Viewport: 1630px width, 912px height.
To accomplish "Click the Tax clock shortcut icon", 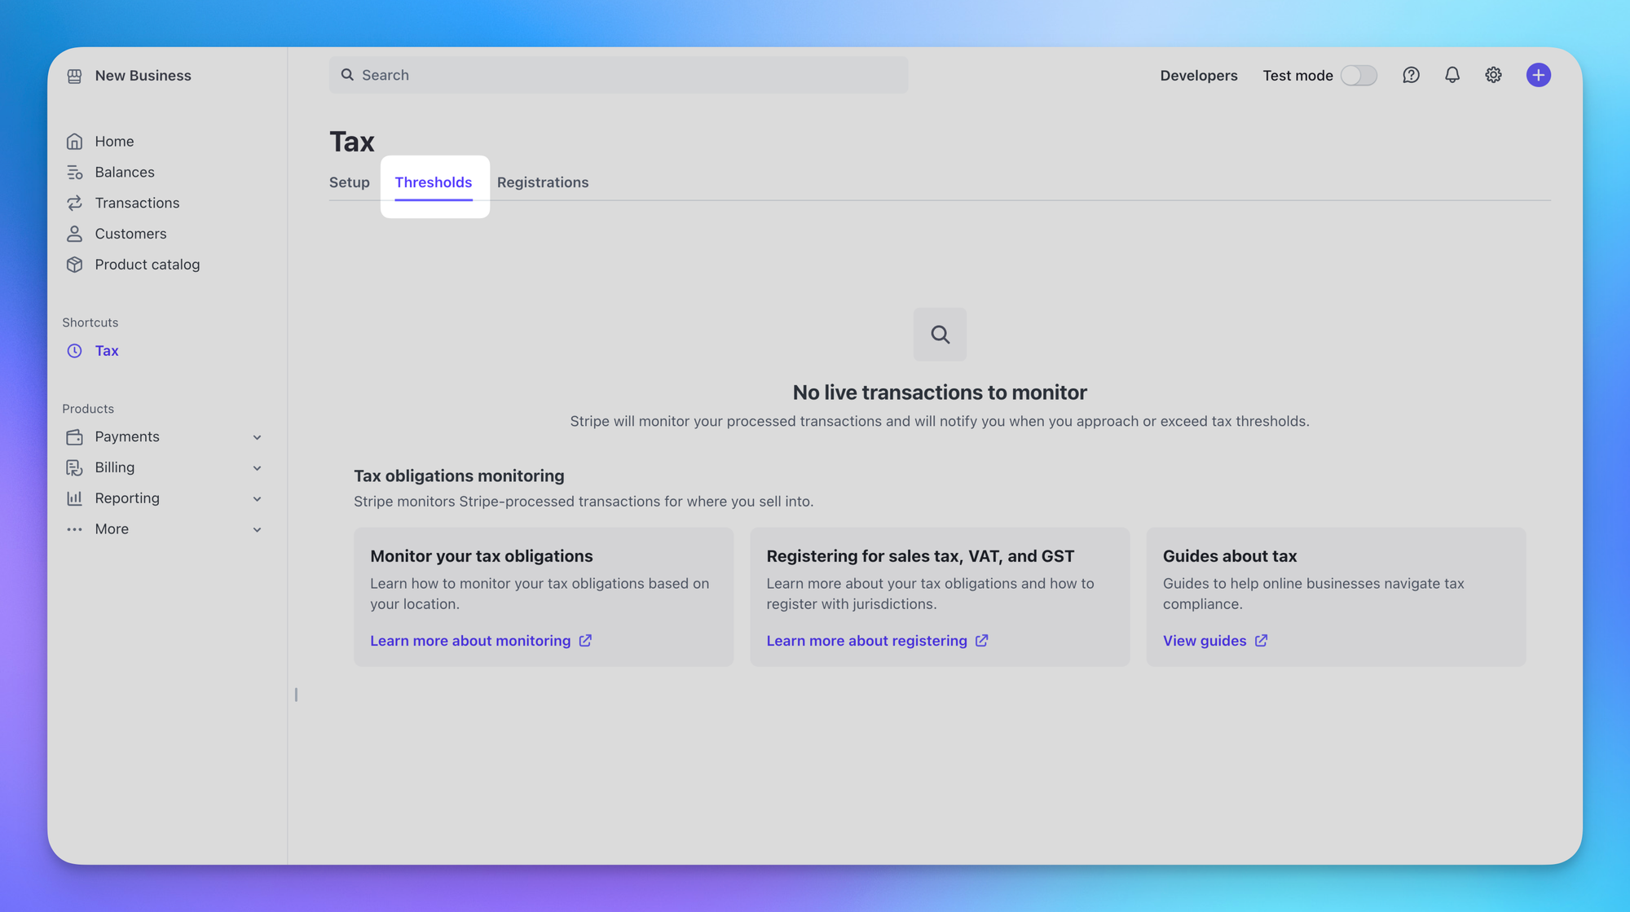I will click(x=74, y=351).
